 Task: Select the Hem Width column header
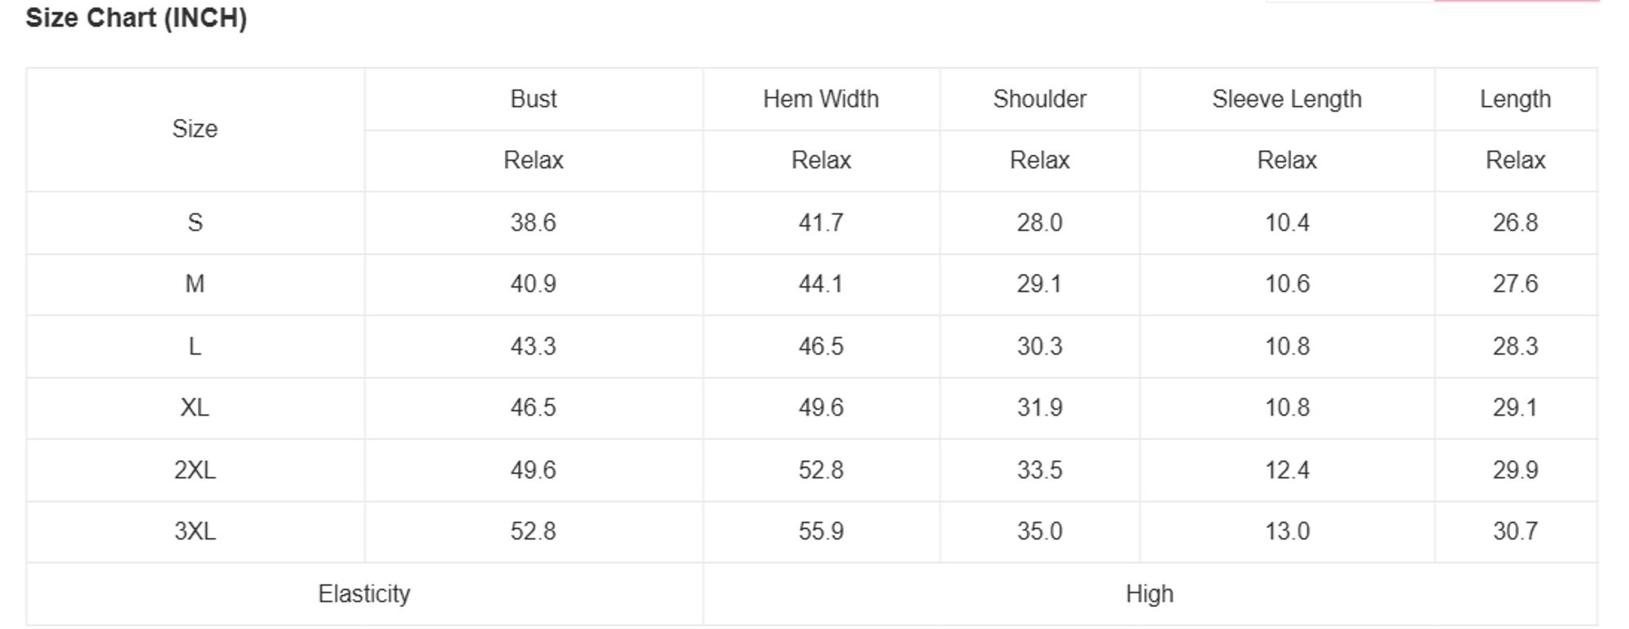coord(820,99)
